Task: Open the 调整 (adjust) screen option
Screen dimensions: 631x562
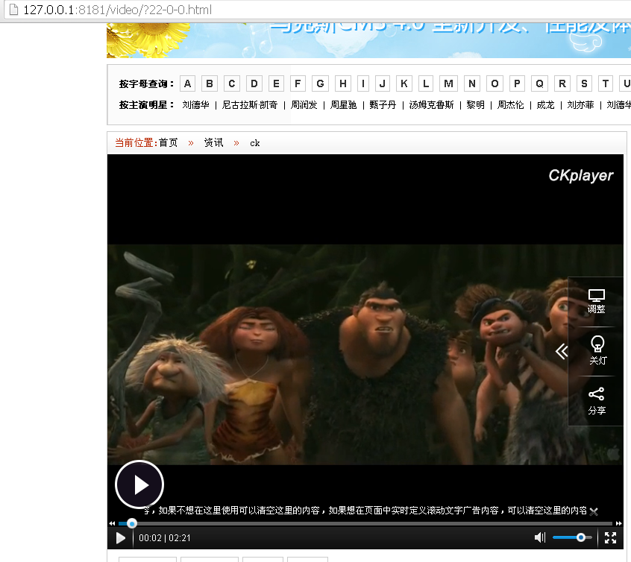Action: coord(597,301)
